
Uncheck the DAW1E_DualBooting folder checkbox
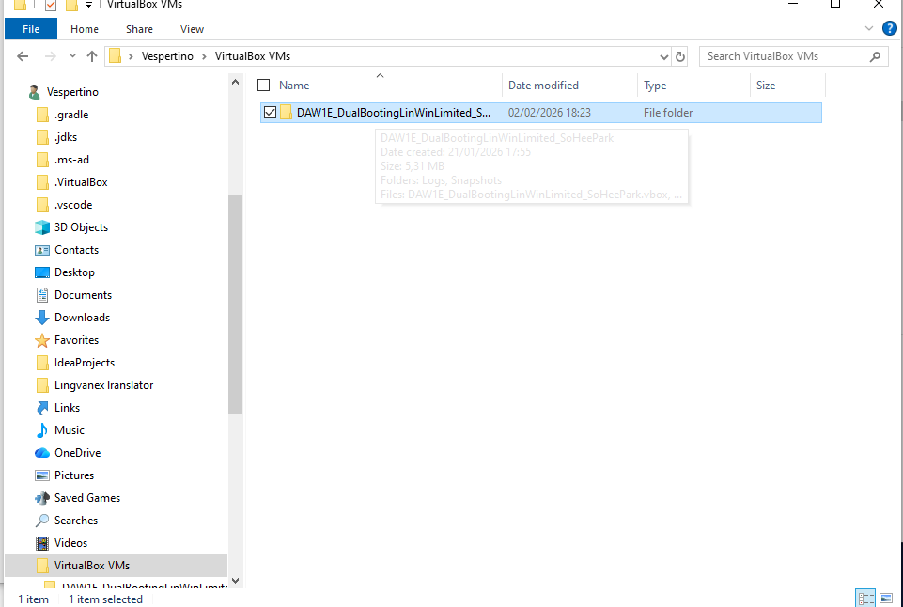pyautogui.click(x=270, y=113)
